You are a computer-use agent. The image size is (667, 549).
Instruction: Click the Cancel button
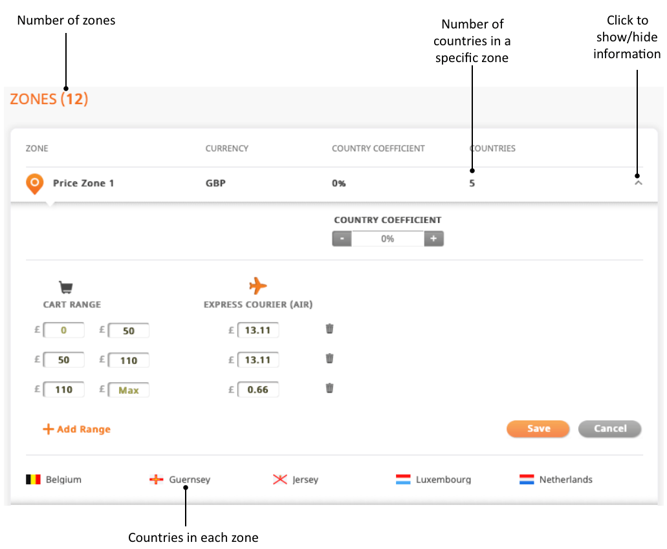click(x=609, y=429)
